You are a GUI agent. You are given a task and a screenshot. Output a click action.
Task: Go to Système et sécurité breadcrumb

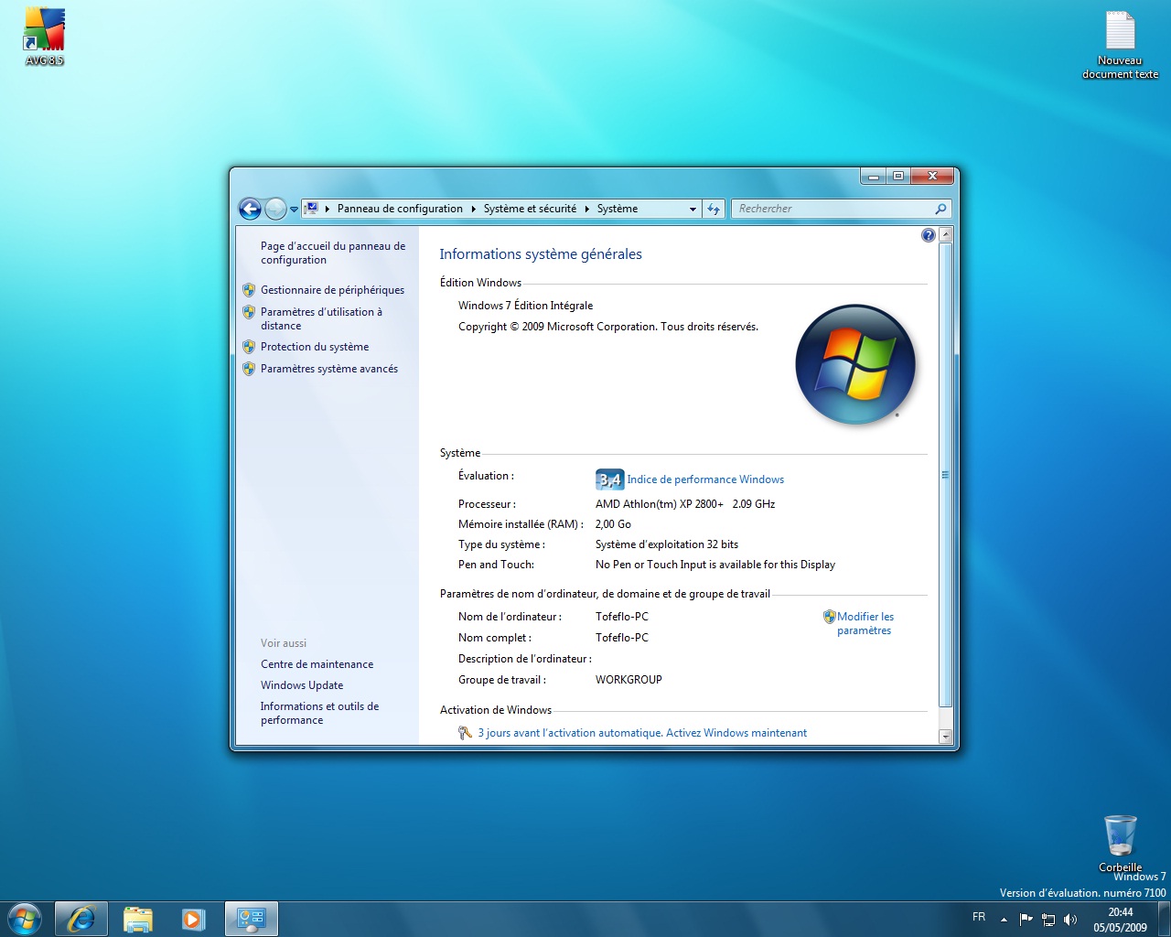point(530,209)
